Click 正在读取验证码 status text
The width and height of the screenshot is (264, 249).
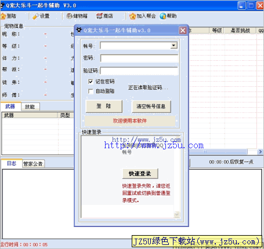pos(148,87)
